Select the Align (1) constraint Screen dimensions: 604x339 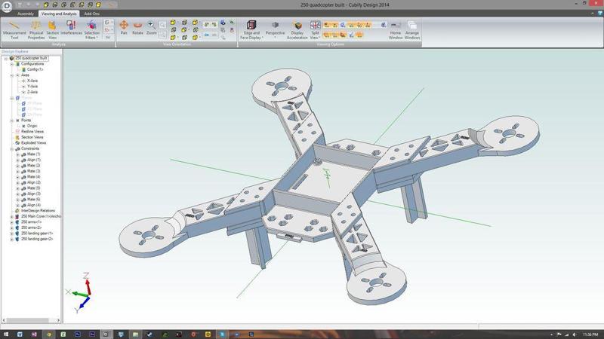point(33,160)
